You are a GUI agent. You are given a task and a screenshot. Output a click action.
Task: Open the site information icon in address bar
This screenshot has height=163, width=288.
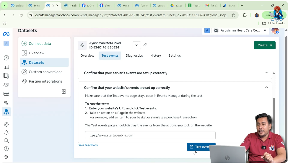tap(31, 15)
